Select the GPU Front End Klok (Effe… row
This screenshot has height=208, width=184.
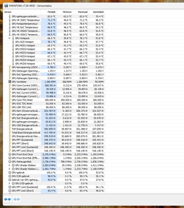coord(54,158)
